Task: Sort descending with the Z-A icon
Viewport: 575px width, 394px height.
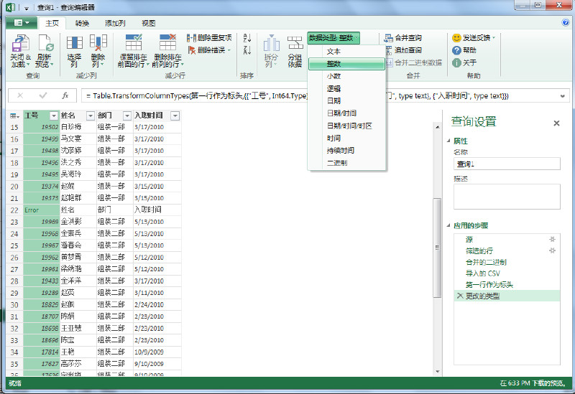Action: [x=247, y=50]
